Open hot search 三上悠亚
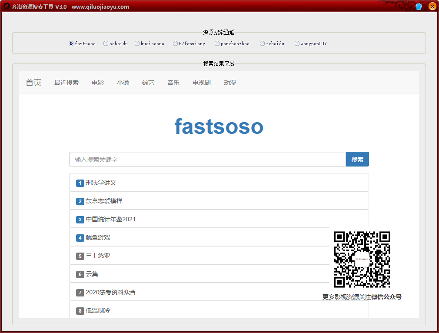The width and height of the screenshot is (439, 333). pyautogui.click(x=98, y=256)
